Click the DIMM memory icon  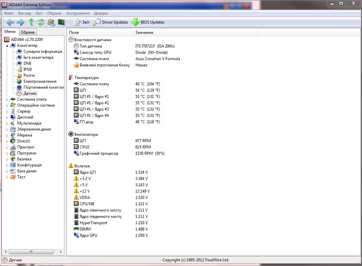(76, 229)
